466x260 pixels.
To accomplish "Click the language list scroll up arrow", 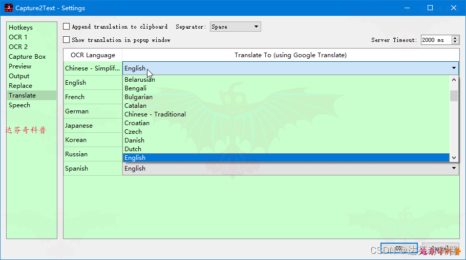I will [x=454, y=80].
